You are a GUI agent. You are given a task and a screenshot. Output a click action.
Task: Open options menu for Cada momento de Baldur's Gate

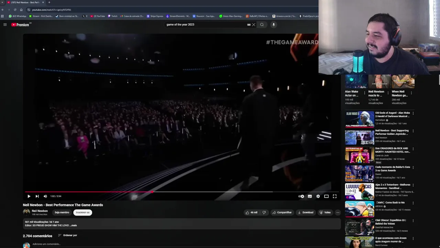(413, 167)
